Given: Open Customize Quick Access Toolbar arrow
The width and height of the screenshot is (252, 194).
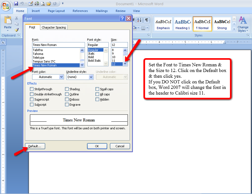Looking at the screenshot, I should (x=63, y=3).
